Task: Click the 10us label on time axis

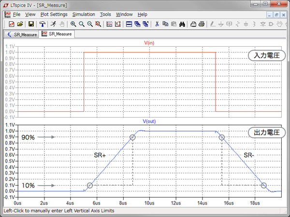Action: tap(149, 198)
